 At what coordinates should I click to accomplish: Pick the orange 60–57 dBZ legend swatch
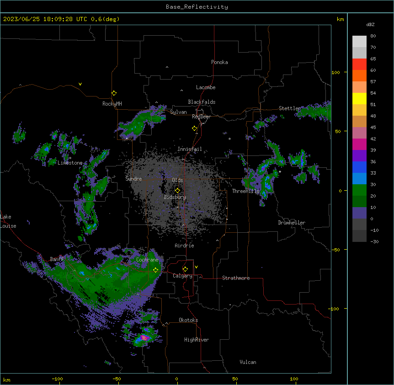coord(359,75)
